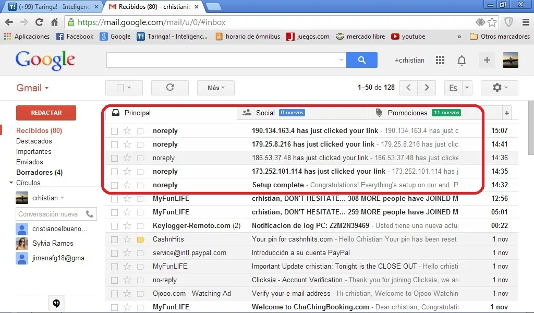Open the Importantes folder
The height and width of the screenshot is (313, 534).
pos(34,152)
